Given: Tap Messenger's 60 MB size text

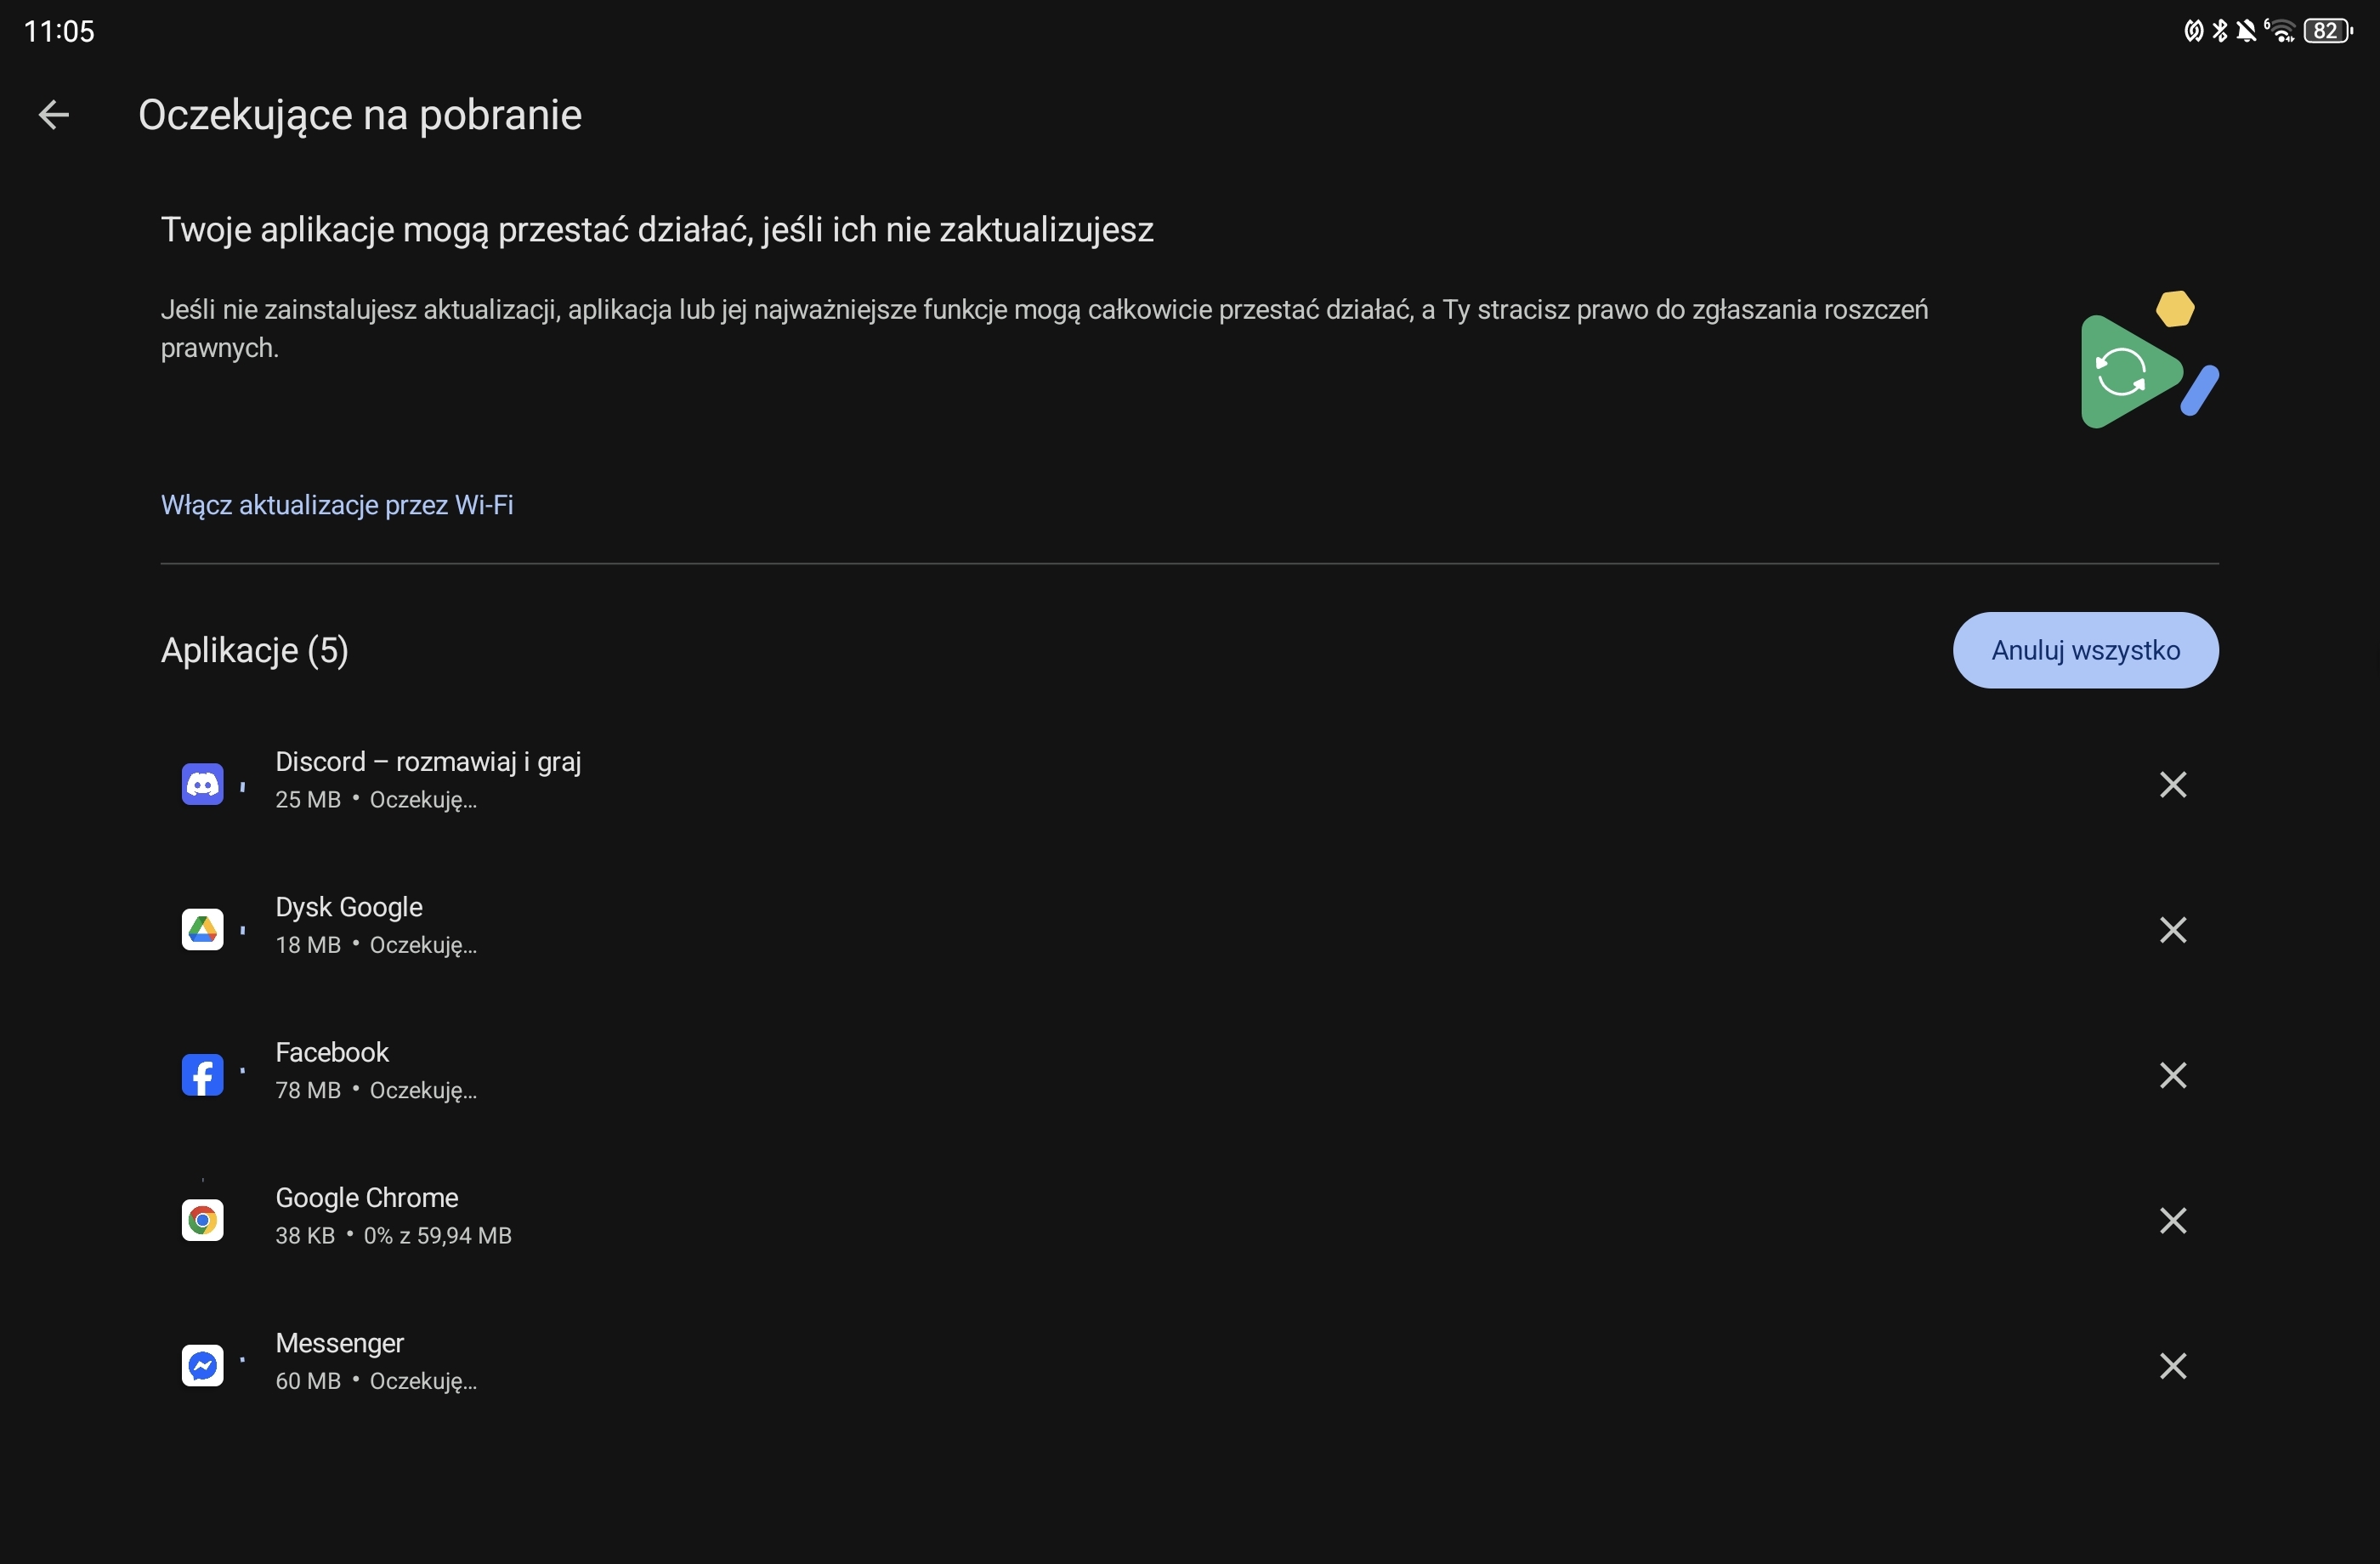Looking at the screenshot, I should point(308,1381).
